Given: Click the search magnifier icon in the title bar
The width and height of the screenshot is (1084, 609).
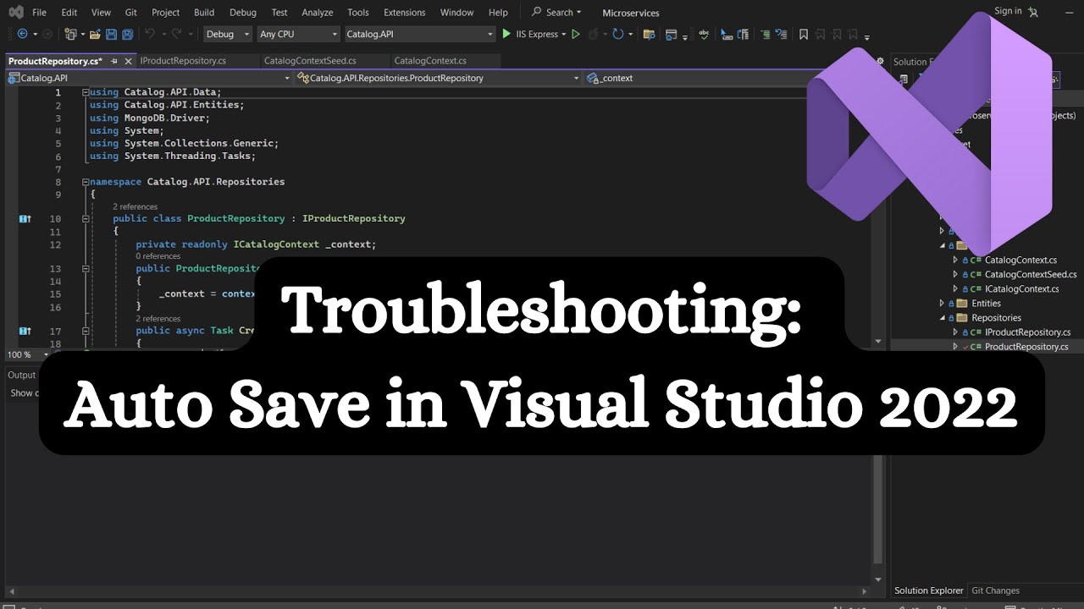Looking at the screenshot, I should (537, 12).
